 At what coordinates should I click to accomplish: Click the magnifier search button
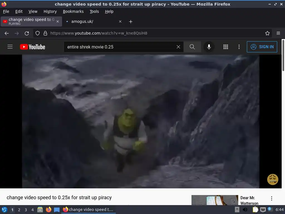point(192,47)
